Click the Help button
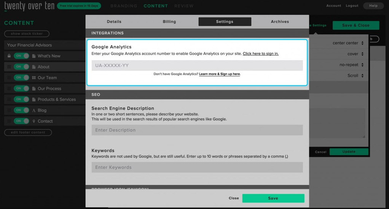The height and width of the screenshot is (209, 389). [373, 6]
